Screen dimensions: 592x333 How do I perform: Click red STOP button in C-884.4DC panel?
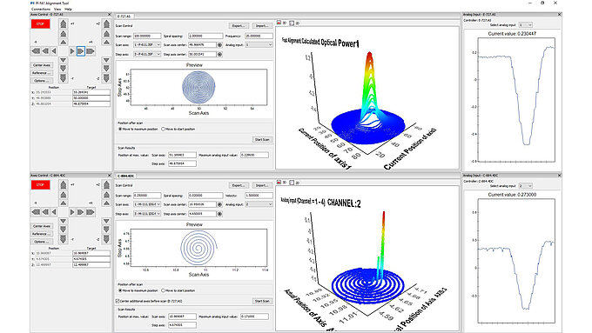(x=40, y=185)
